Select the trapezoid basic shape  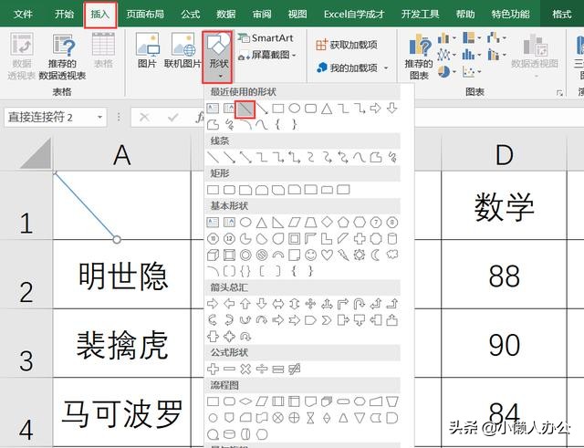point(310,223)
